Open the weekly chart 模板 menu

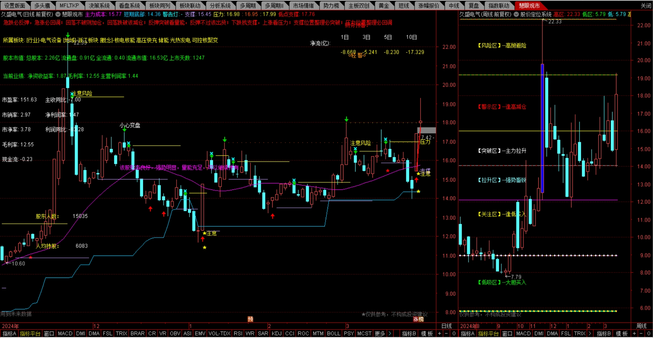click(622, 334)
